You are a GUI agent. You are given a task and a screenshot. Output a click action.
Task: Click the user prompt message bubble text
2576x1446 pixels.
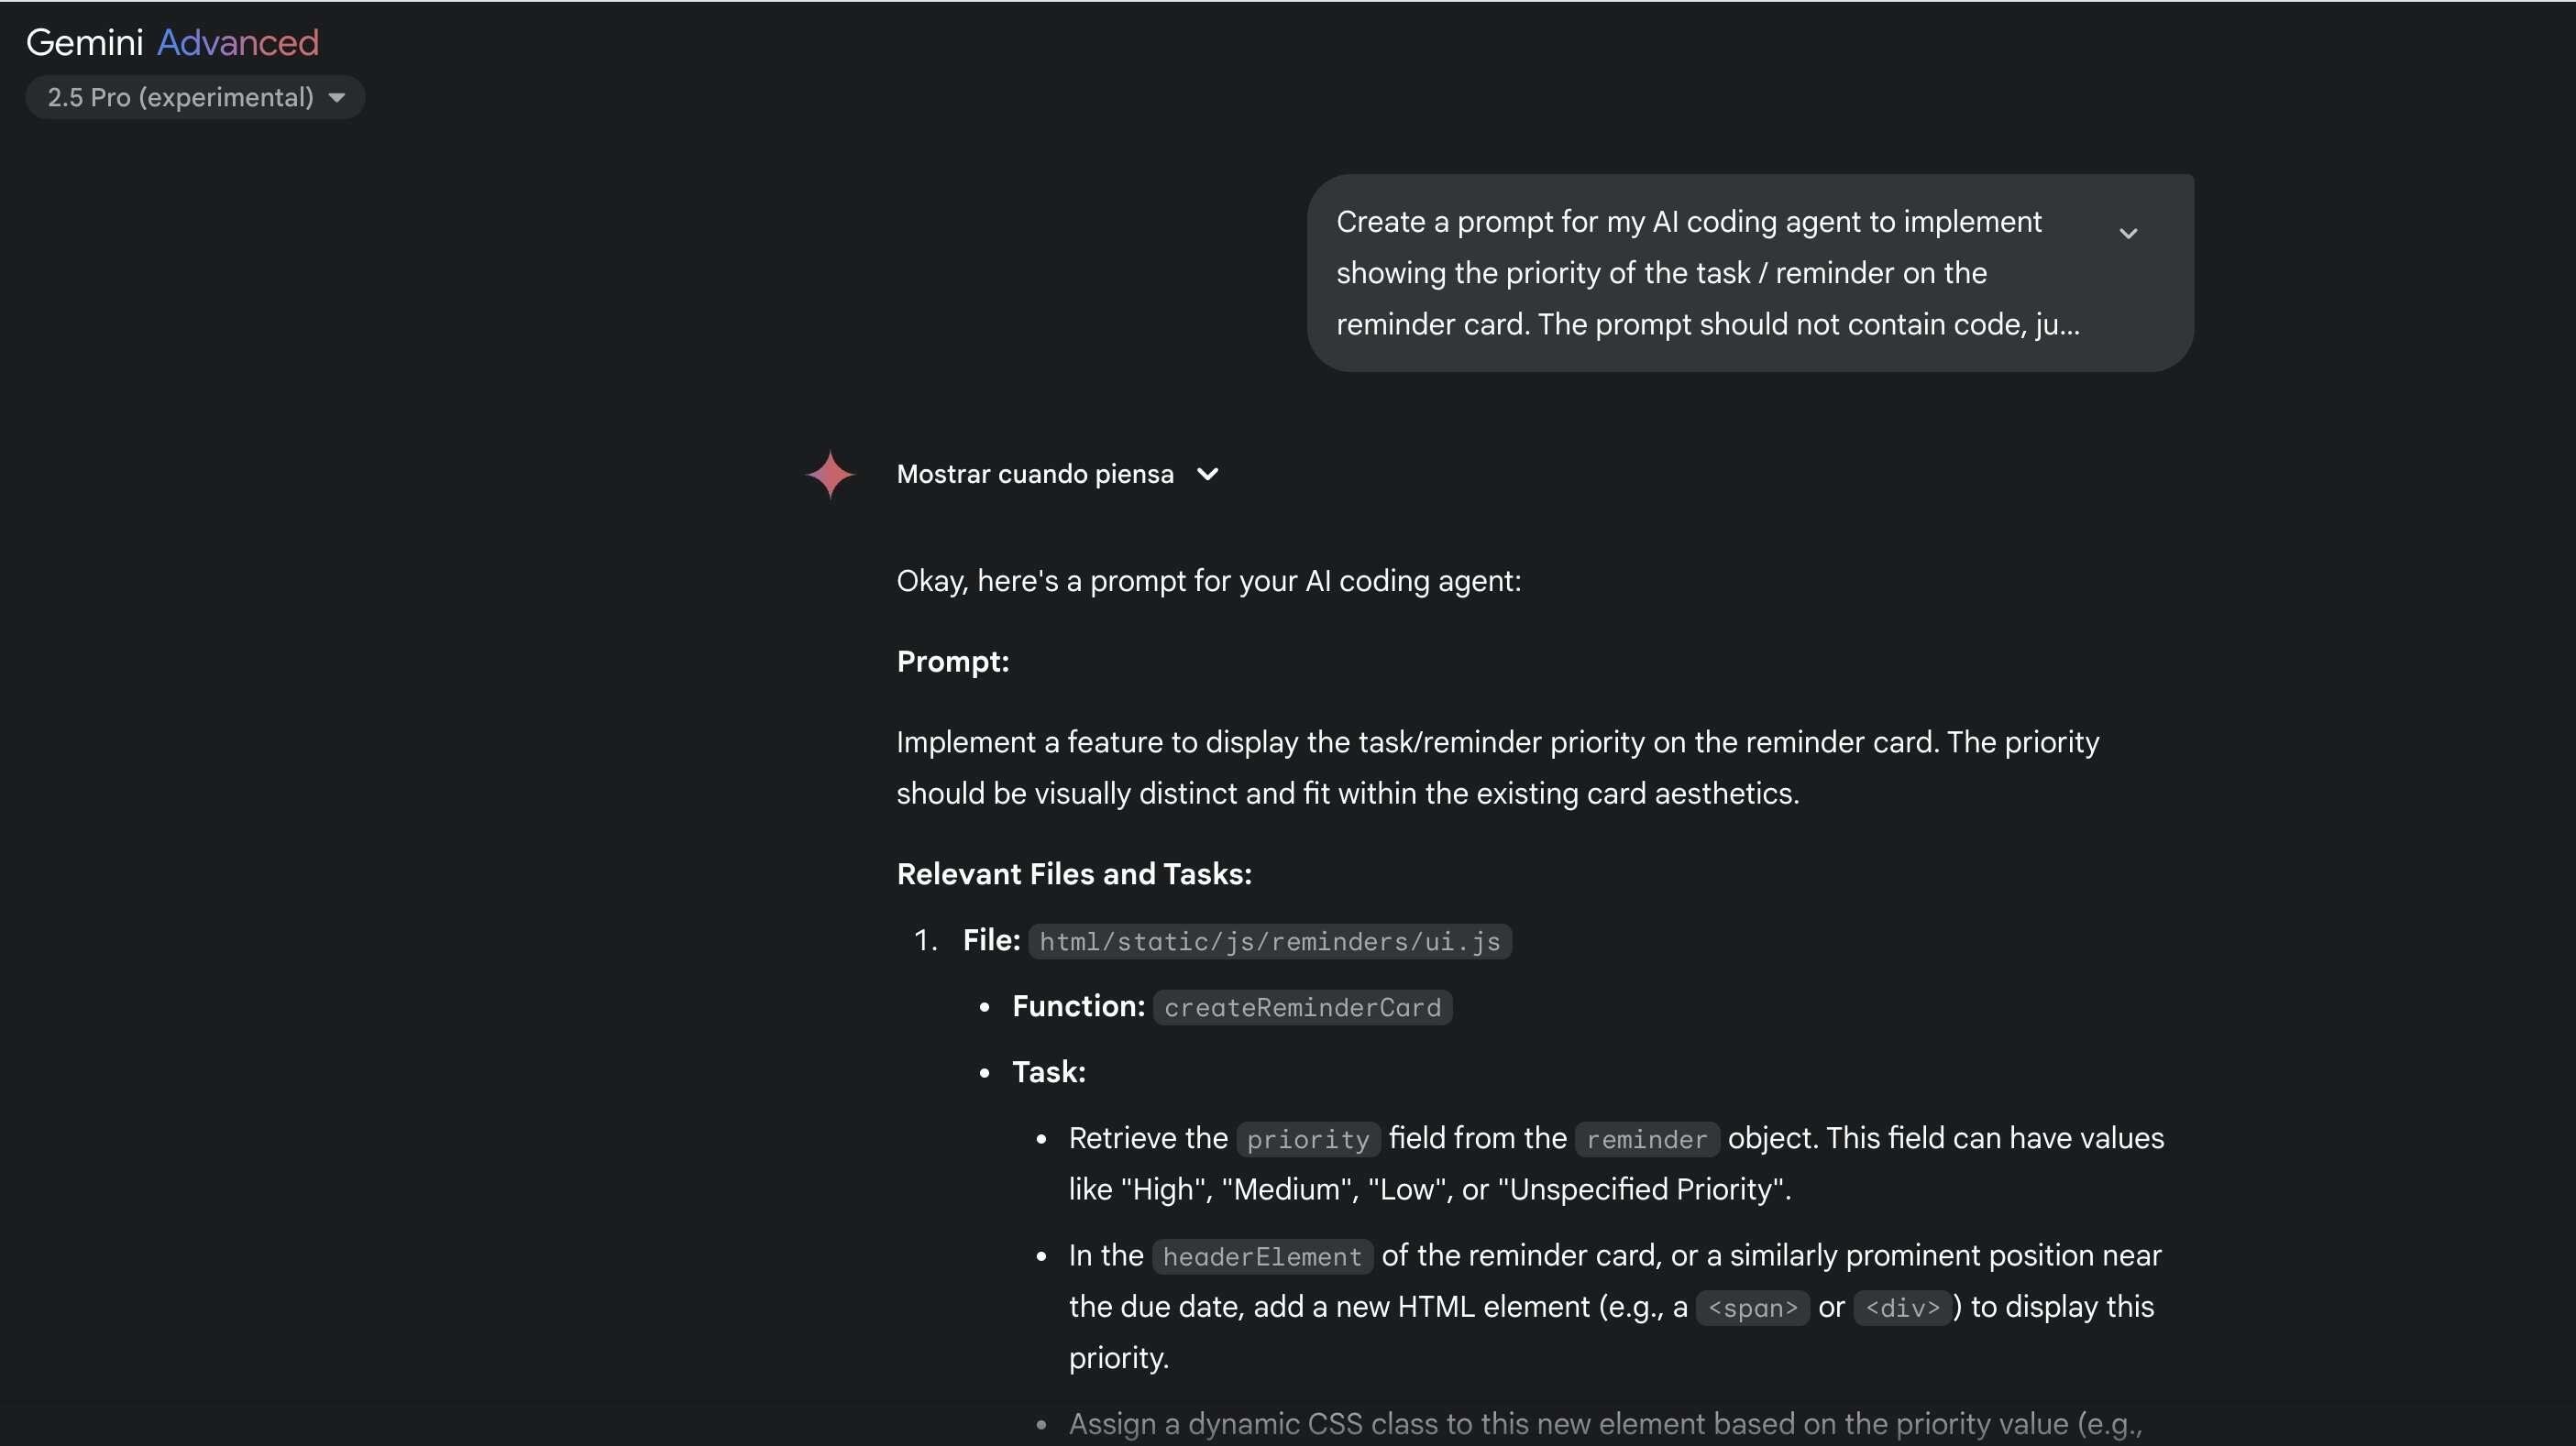1708,273
